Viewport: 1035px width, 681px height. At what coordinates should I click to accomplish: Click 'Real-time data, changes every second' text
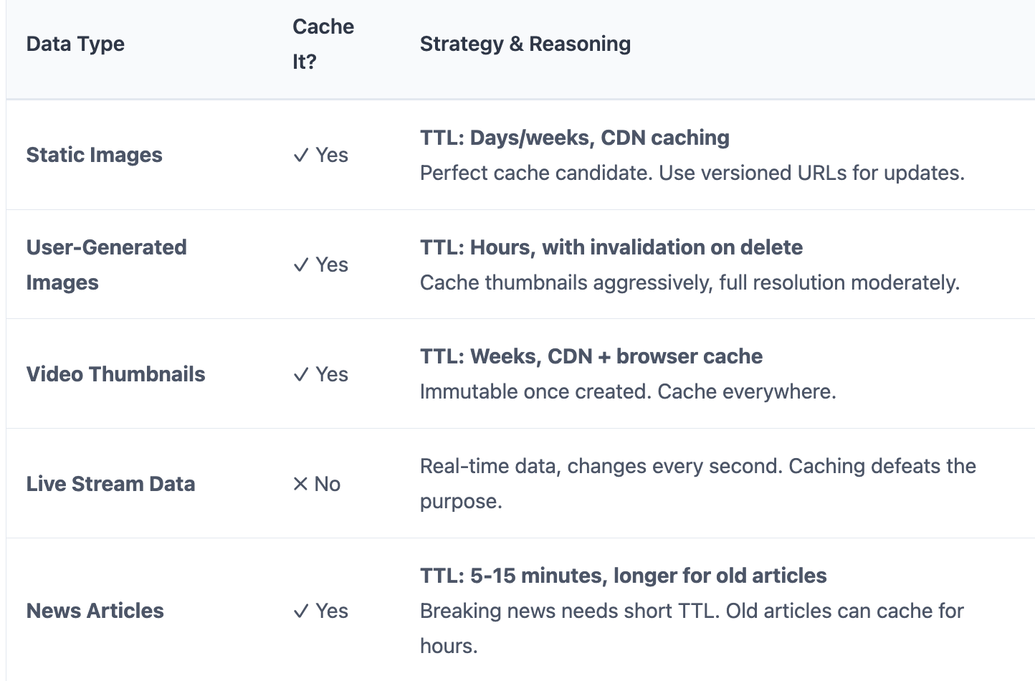[x=601, y=466]
